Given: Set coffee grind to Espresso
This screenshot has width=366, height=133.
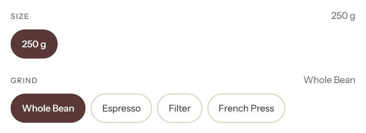Looking at the screenshot, I should point(121,108).
